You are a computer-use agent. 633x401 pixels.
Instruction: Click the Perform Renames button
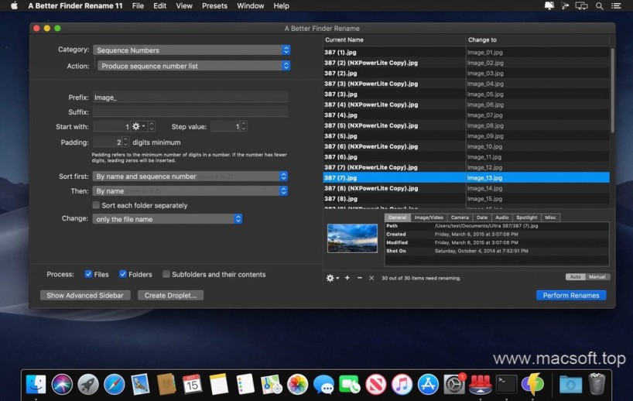(x=570, y=295)
